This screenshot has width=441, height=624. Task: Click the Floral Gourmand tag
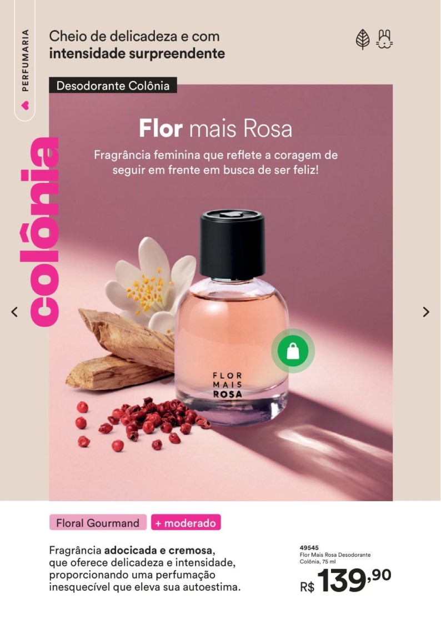98,522
